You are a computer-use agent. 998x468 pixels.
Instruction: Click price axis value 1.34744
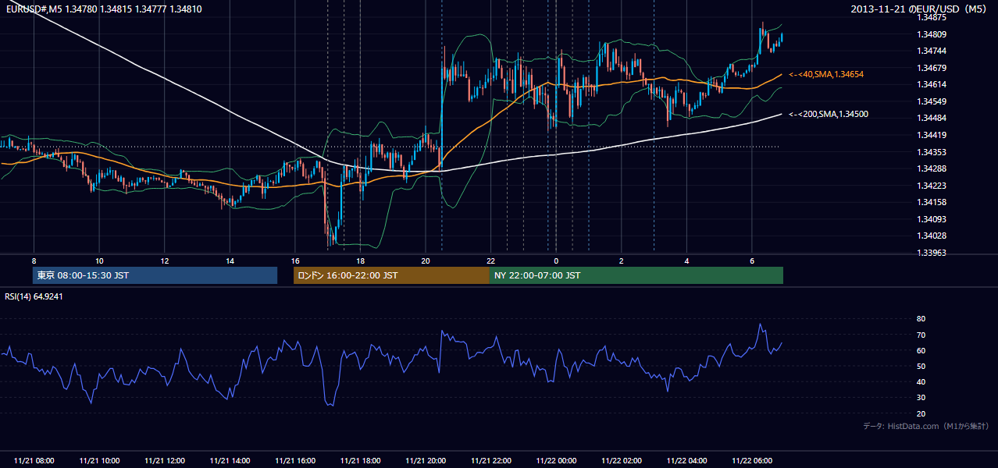click(x=932, y=51)
